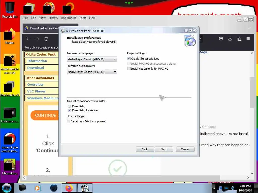The image size is (258, 193).
Task: Click the orange CONTINUE button
Action: pyautogui.click(x=45, y=115)
